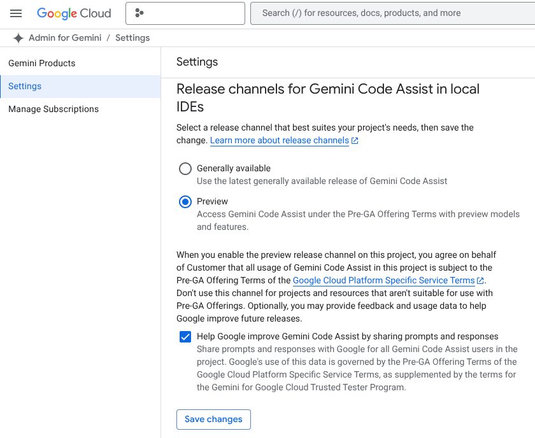
Task: Select Settings in the sidebar
Action: pyautogui.click(x=26, y=86)
